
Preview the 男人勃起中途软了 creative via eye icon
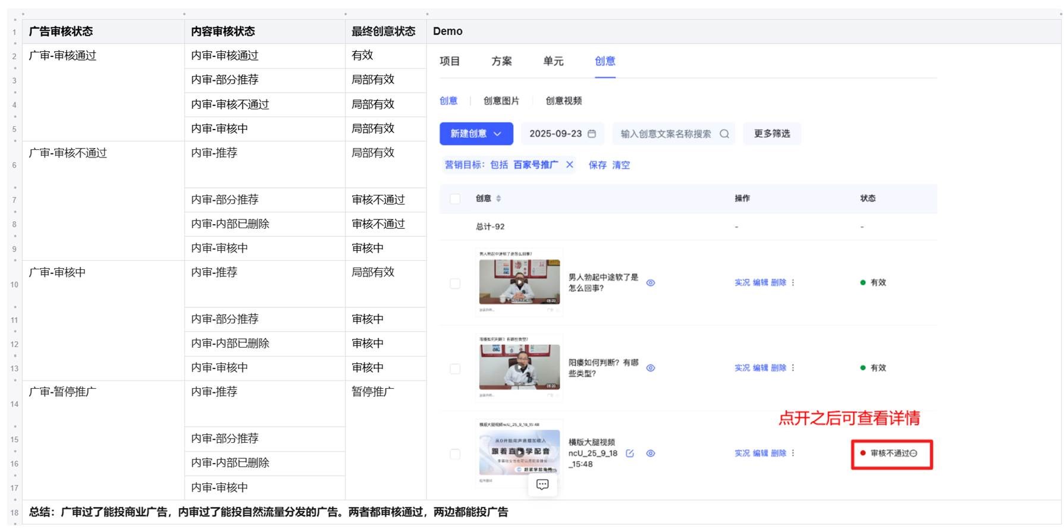651,283
